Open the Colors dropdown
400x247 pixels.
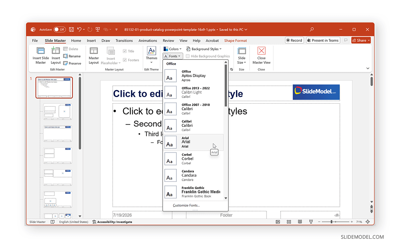point(172,49)
